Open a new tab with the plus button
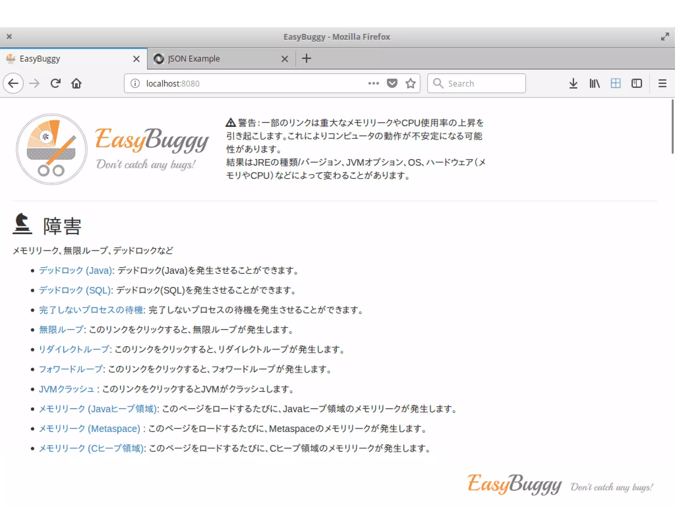Screen dimensions: 675x506 pos(306,58)
